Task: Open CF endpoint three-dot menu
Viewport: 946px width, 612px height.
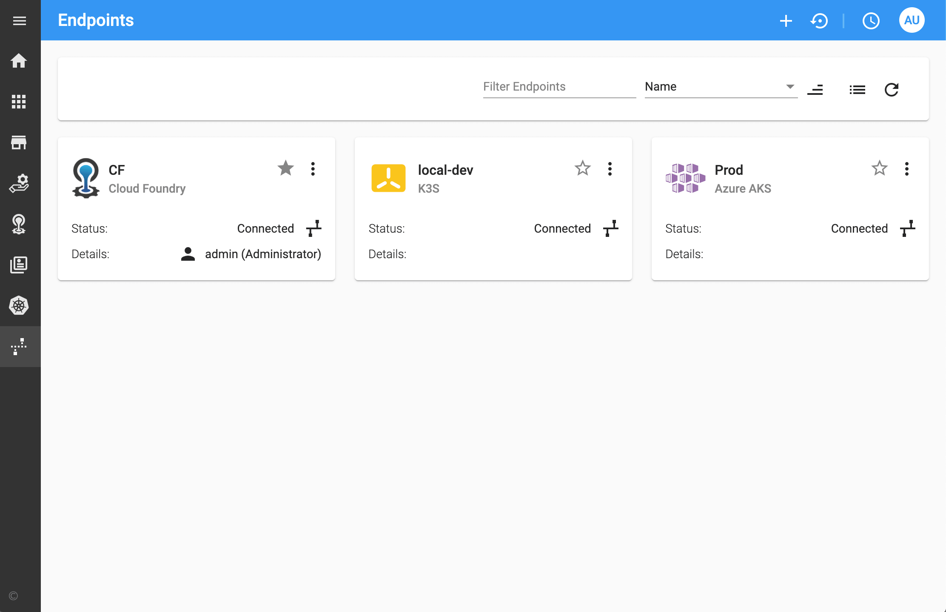Action: click(313, 169)
